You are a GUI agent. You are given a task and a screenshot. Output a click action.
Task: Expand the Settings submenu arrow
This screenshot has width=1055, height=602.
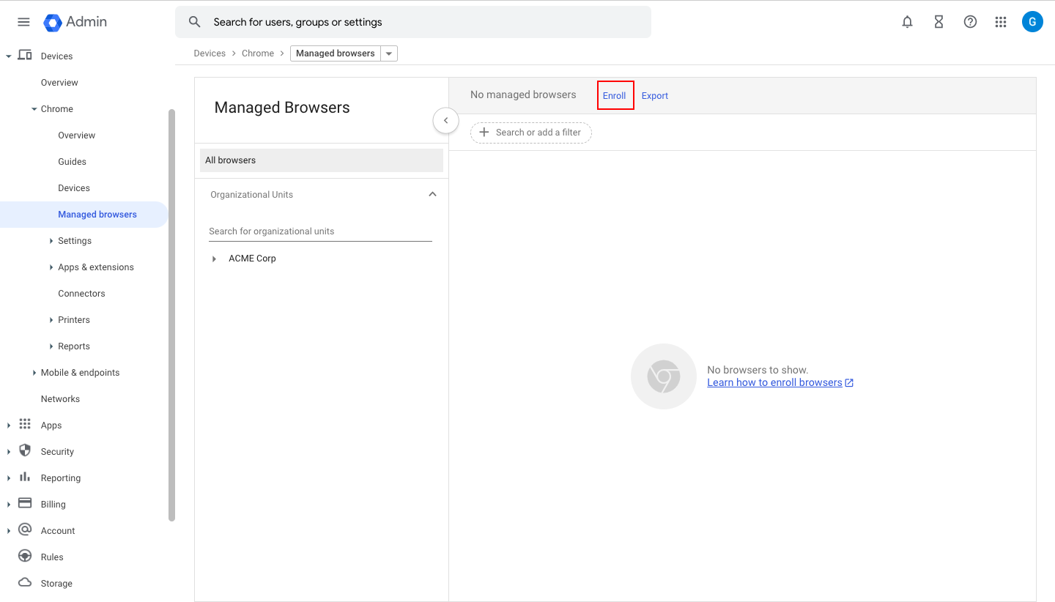point(51,241)
